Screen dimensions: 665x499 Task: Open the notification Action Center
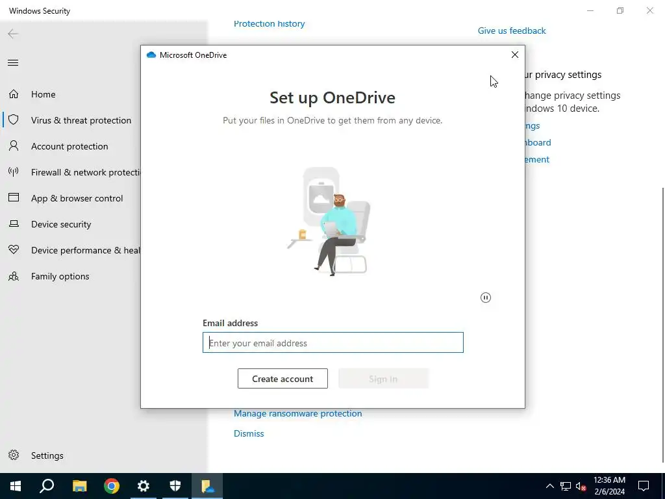(x=644, y=486)
